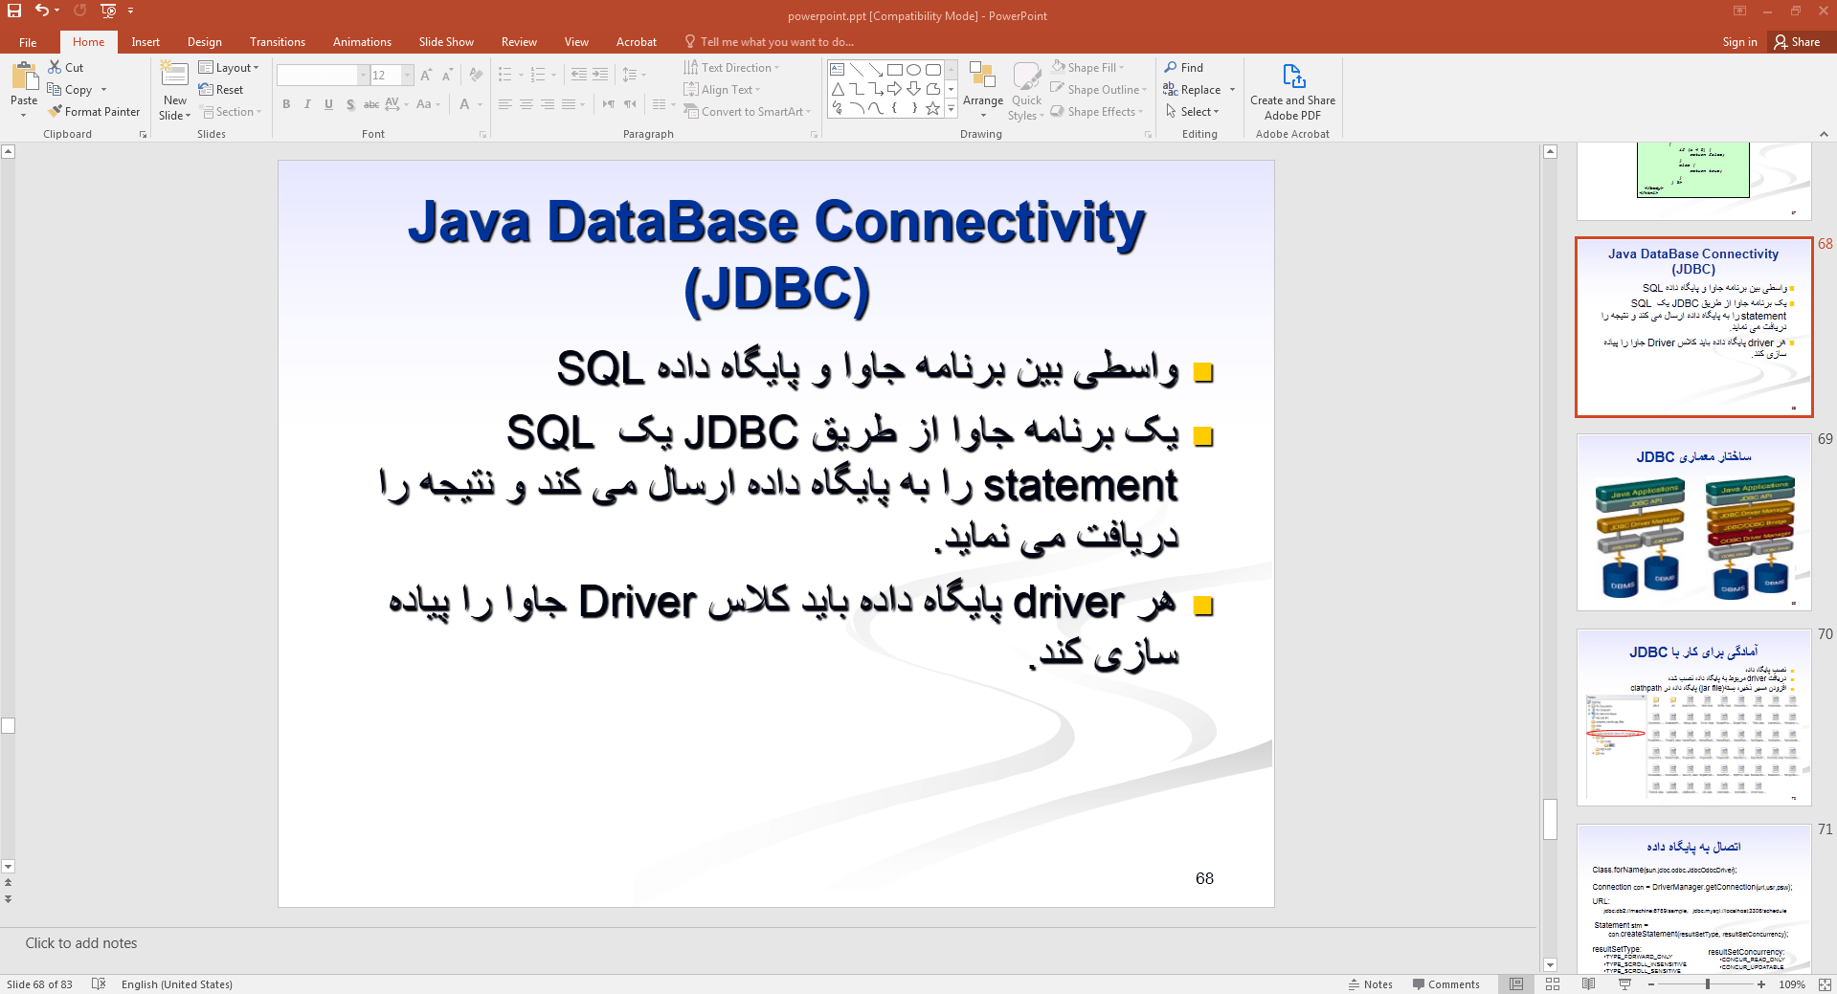Toggle text Shadow formatting

350,104
